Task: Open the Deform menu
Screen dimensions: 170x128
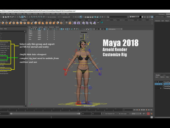Action: click(41, 14)
